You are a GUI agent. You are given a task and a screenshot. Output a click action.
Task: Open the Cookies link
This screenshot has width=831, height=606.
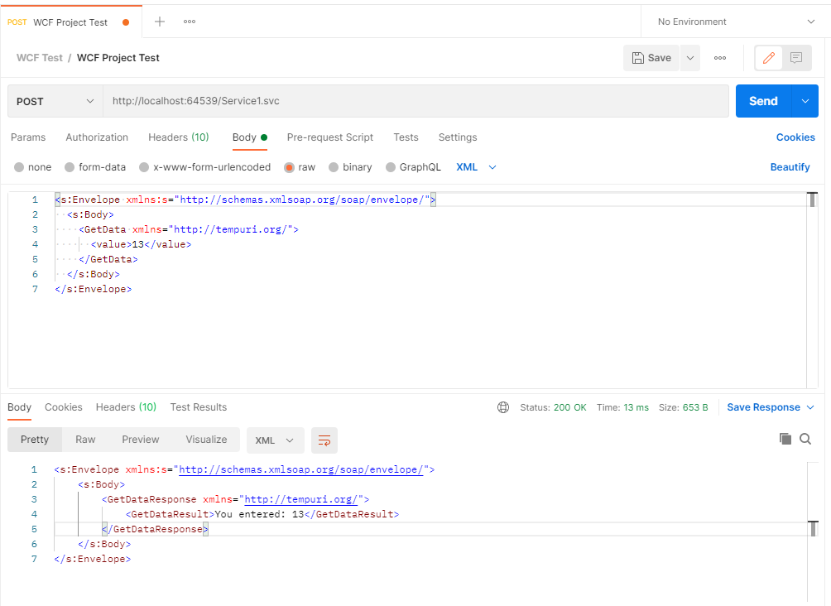tap(795, 137)
